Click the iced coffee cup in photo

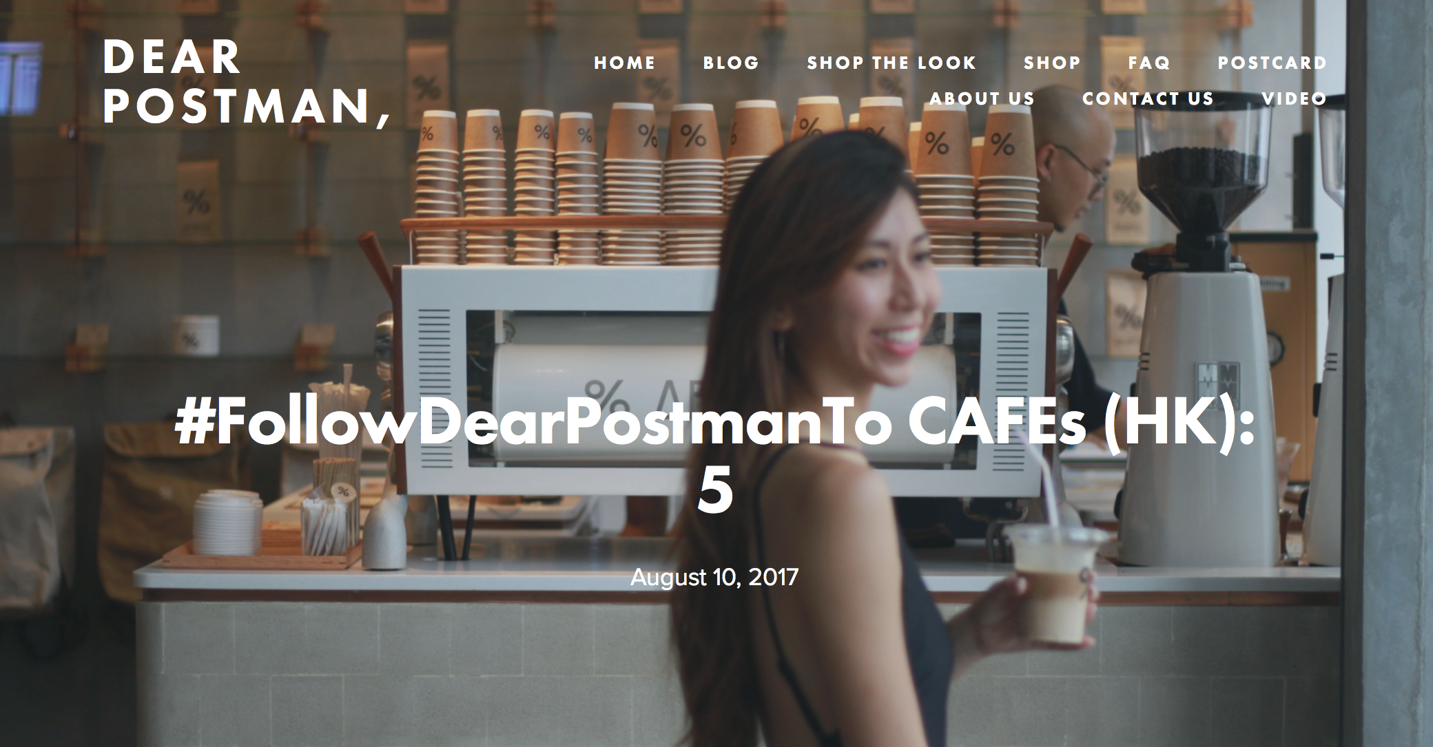[1053, 584]
